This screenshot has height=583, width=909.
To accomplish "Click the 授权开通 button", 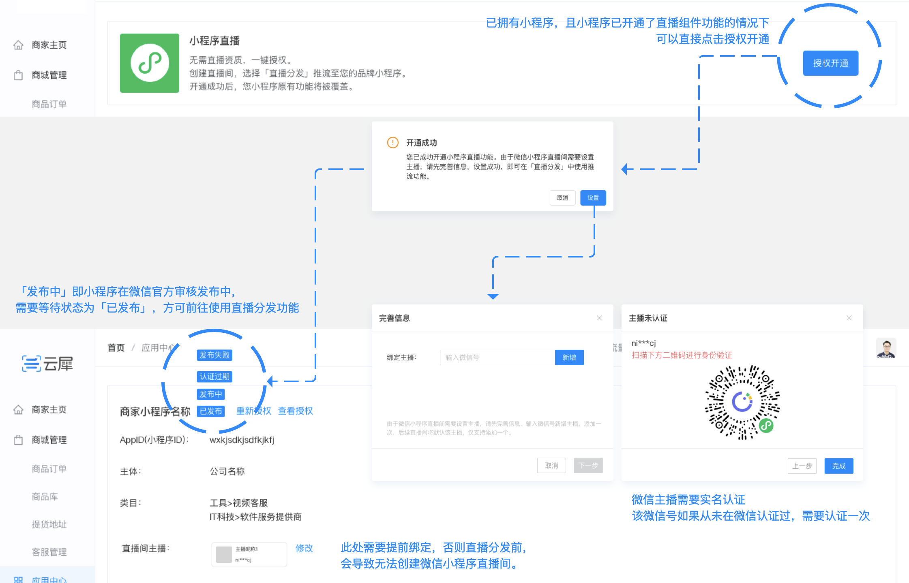I will pyautogui.click(x=830, y=63).
